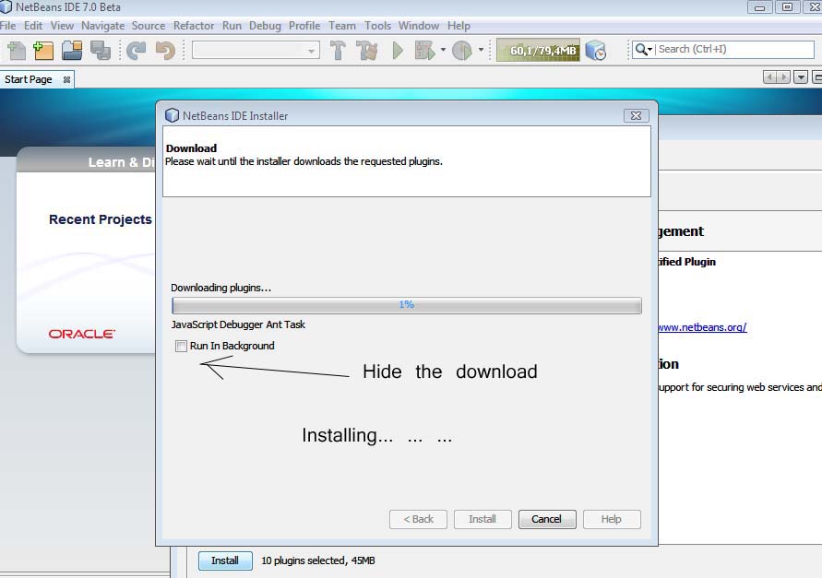Click the Help button in installer
The image size is (822, 578).
[x=612, y=519]
